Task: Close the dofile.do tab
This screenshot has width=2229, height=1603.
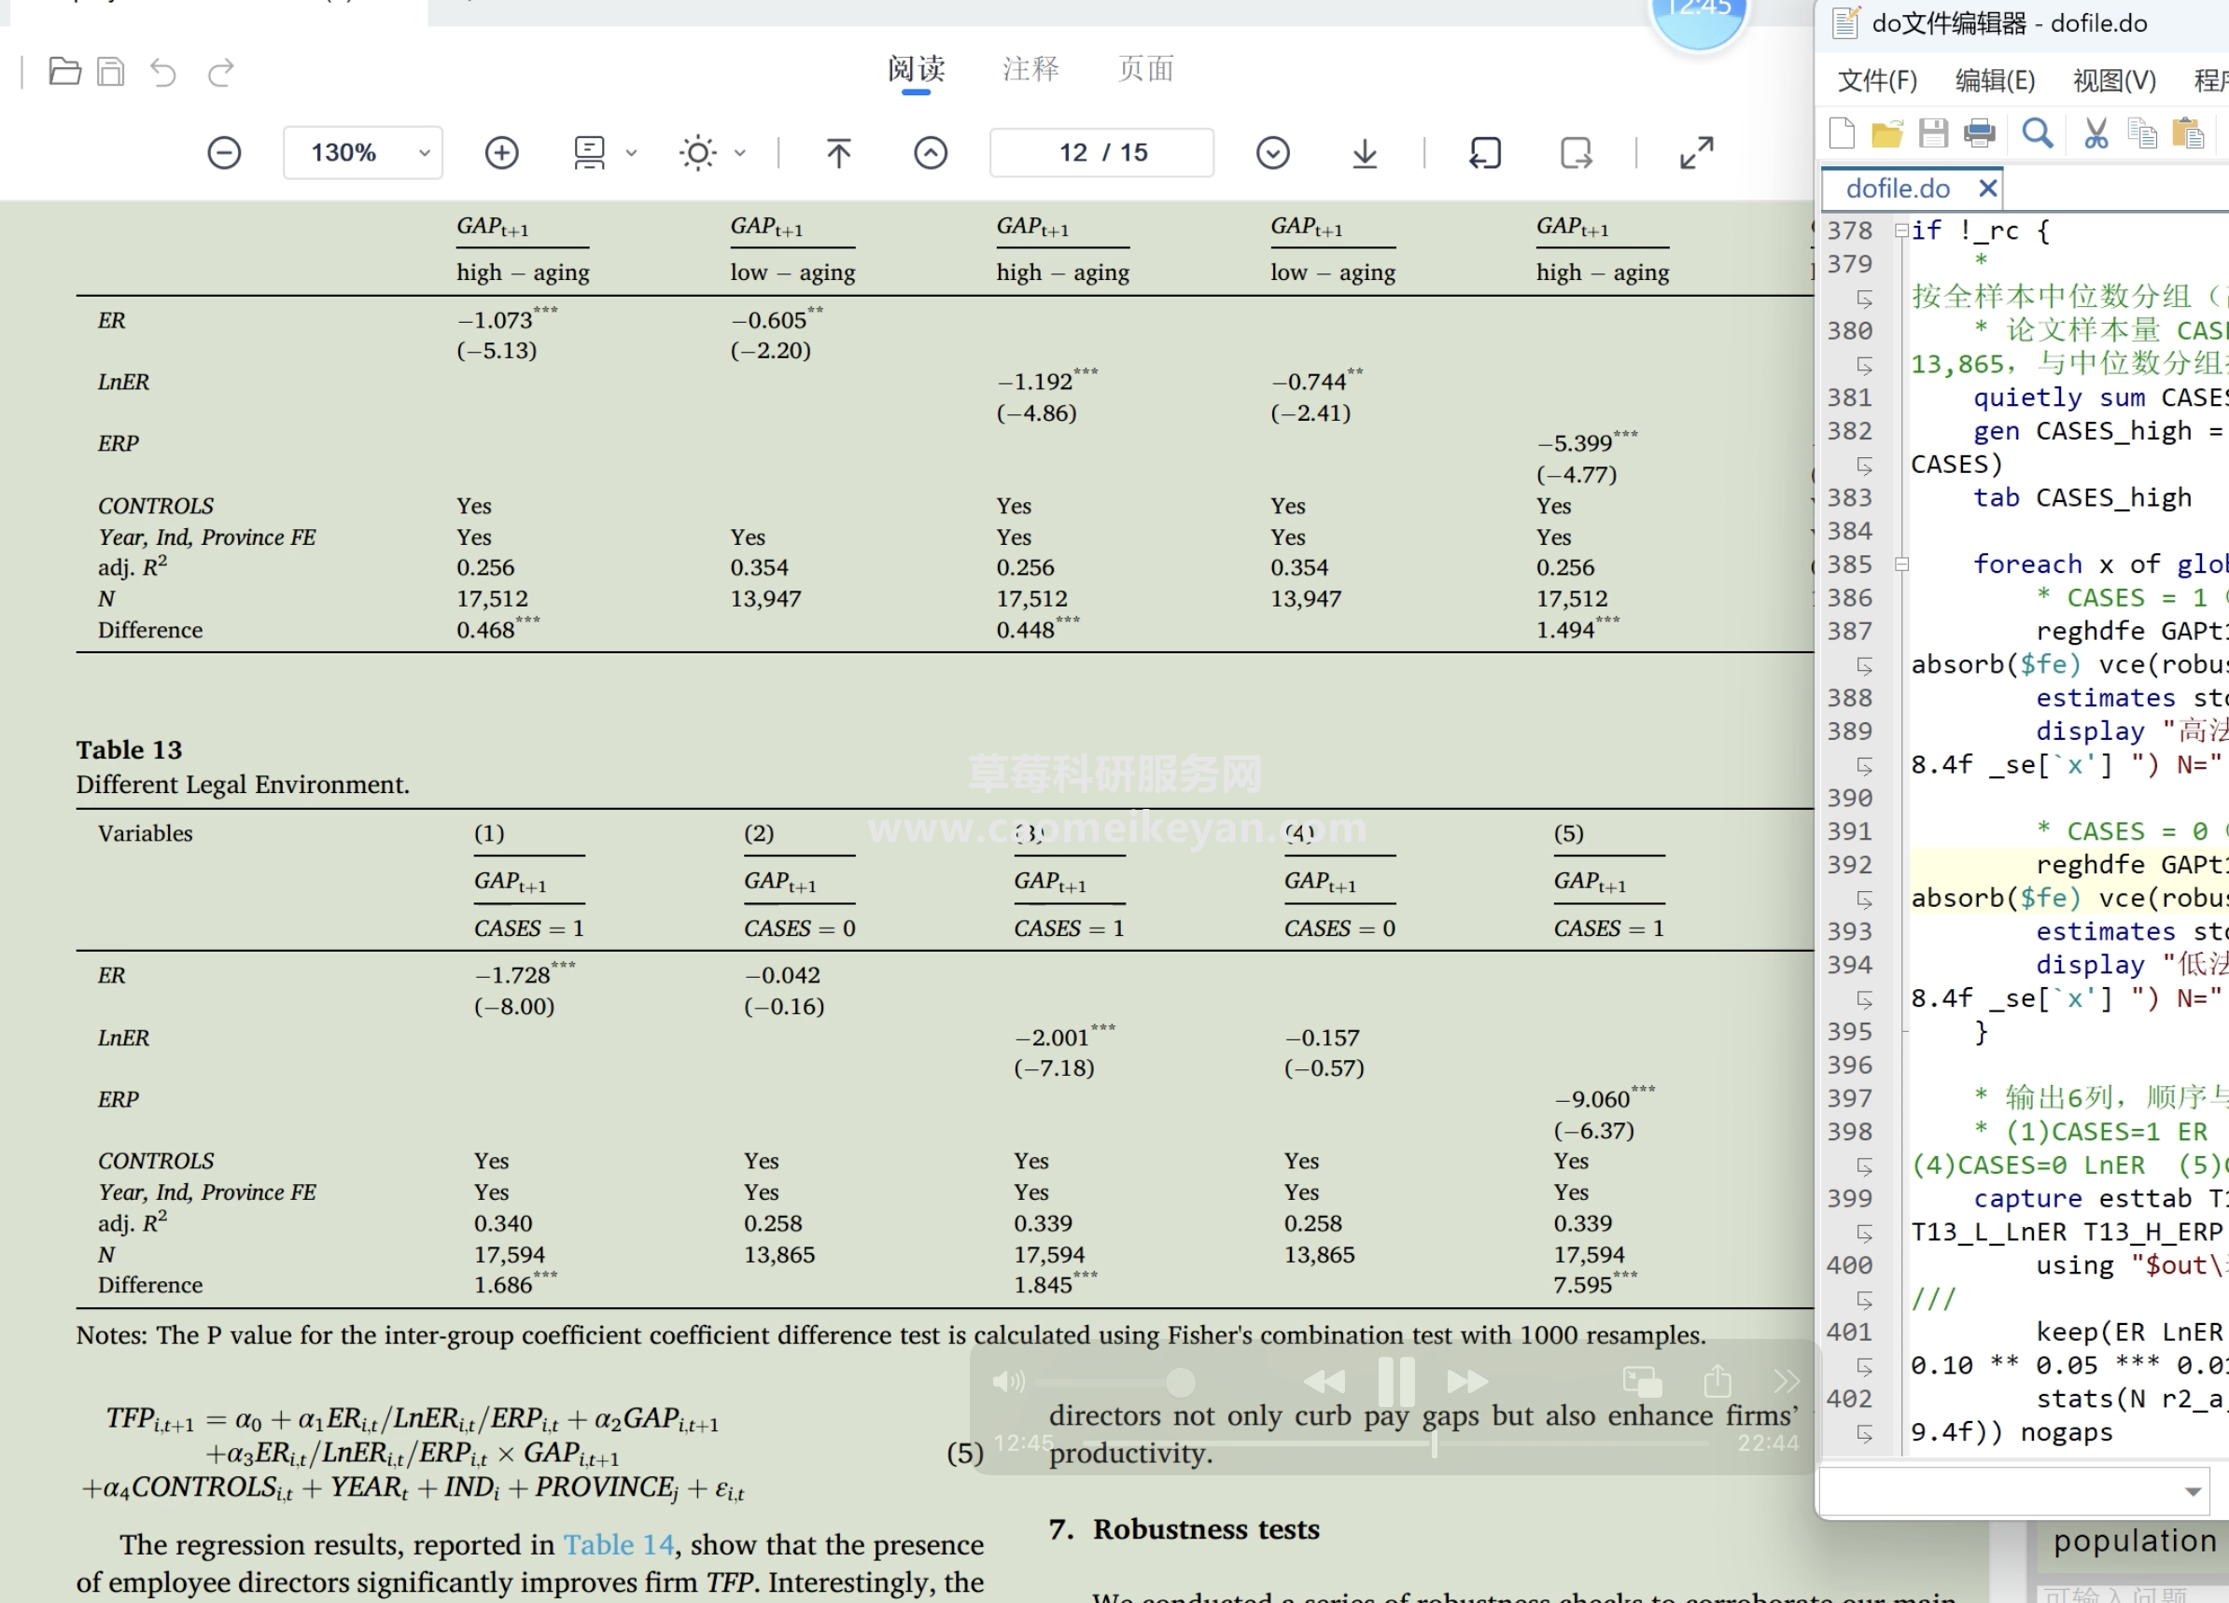Action: 1987,188
